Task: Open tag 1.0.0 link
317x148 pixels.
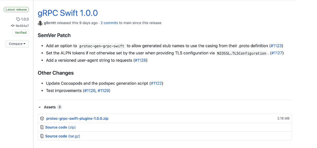Action: [x=25, y=19]
